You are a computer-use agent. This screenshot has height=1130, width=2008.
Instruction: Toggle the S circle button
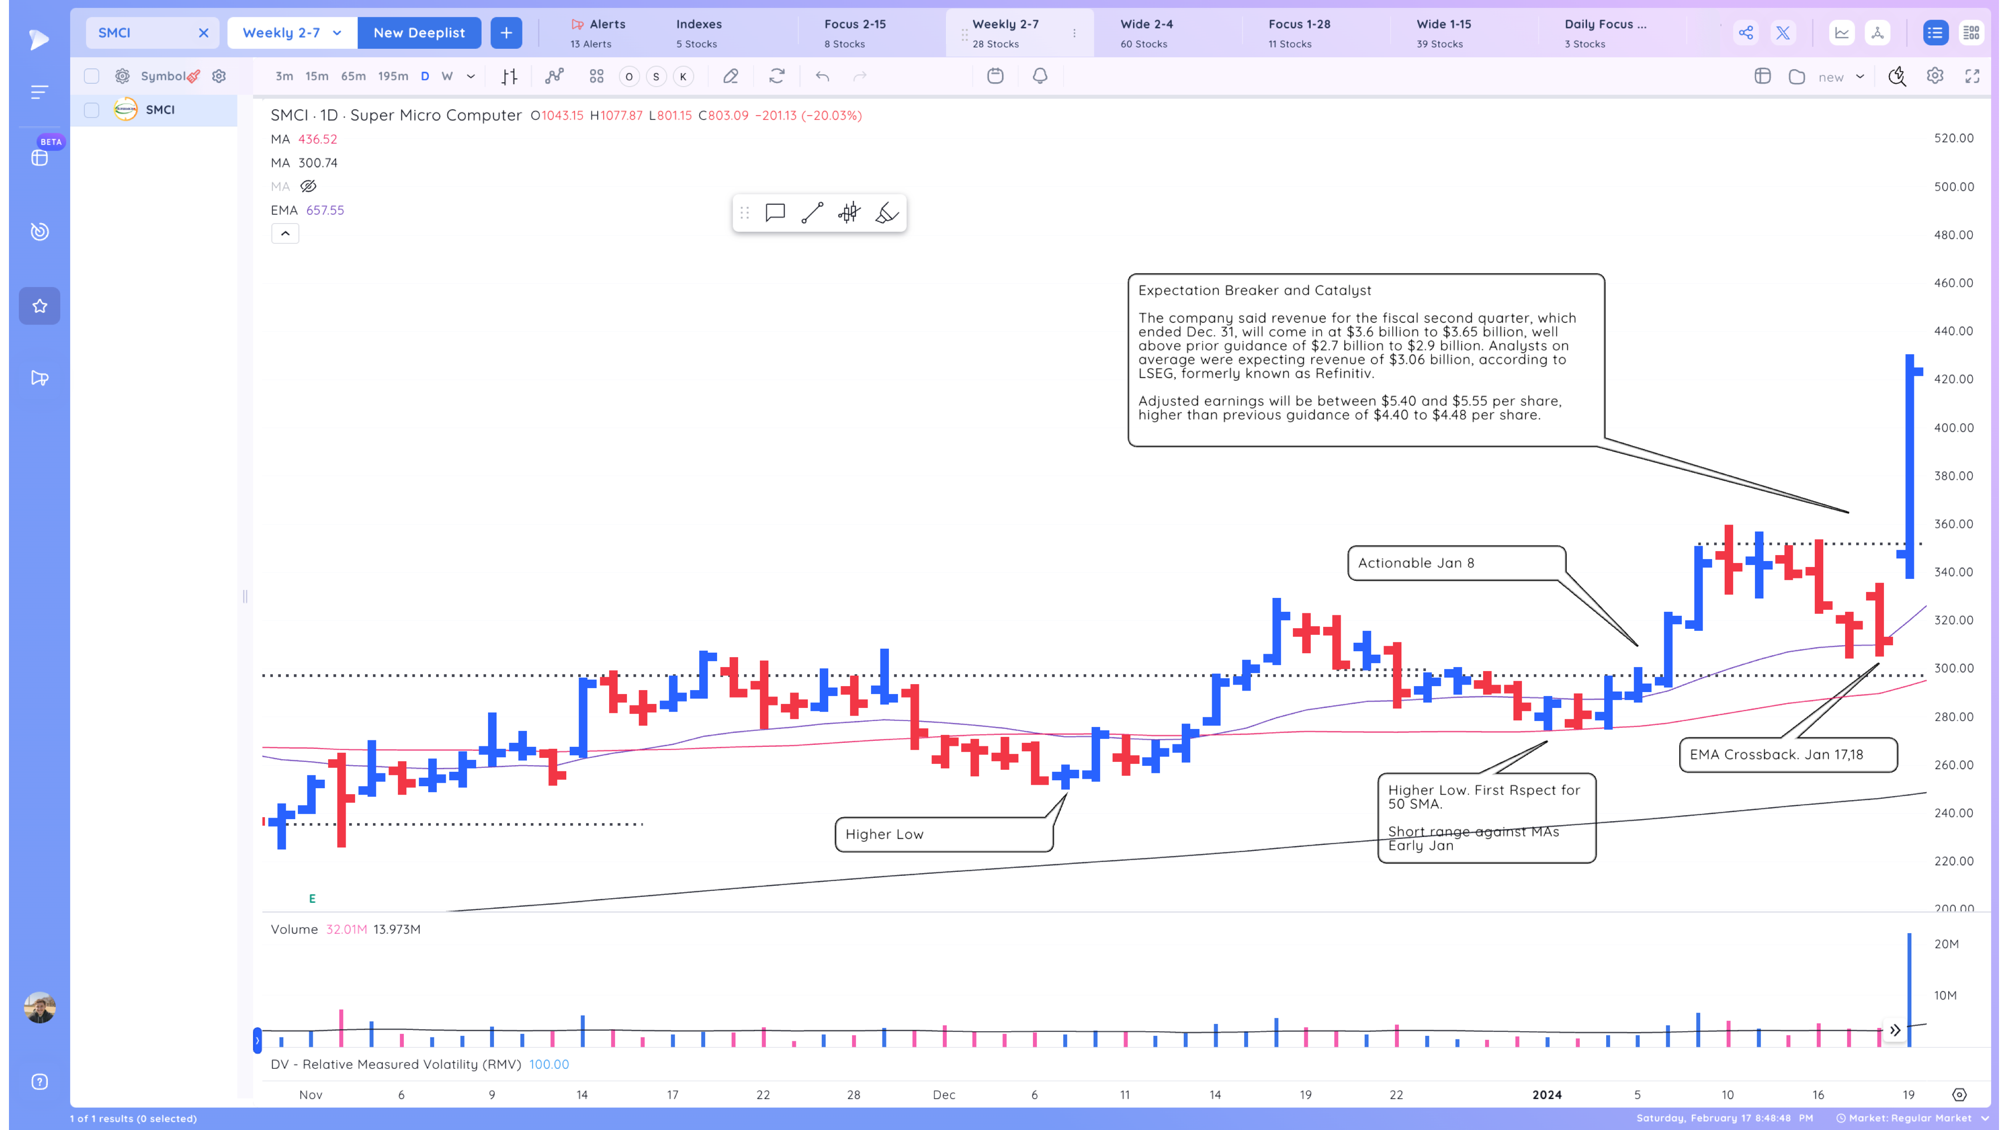pyautogui.click(x=656, y=76)
